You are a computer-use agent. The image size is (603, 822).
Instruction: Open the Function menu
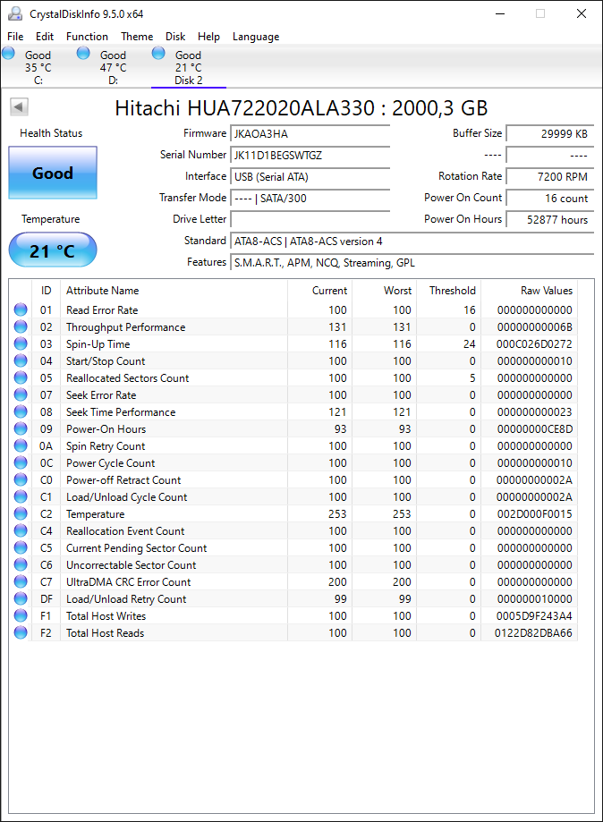point(87,36)
